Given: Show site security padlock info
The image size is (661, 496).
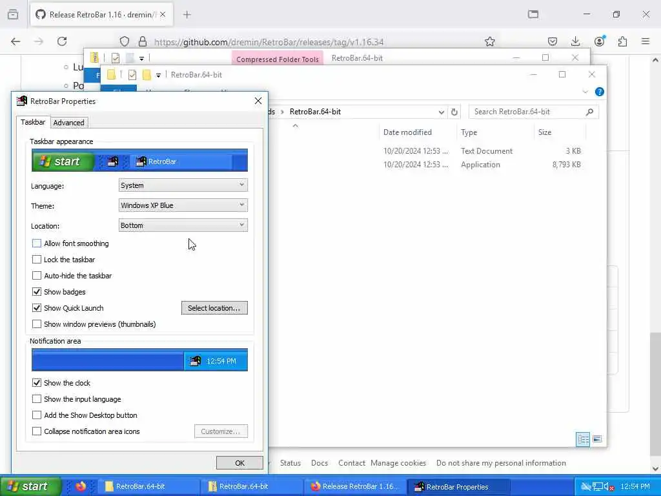Looking at the screenshot, I should [143, 41].
